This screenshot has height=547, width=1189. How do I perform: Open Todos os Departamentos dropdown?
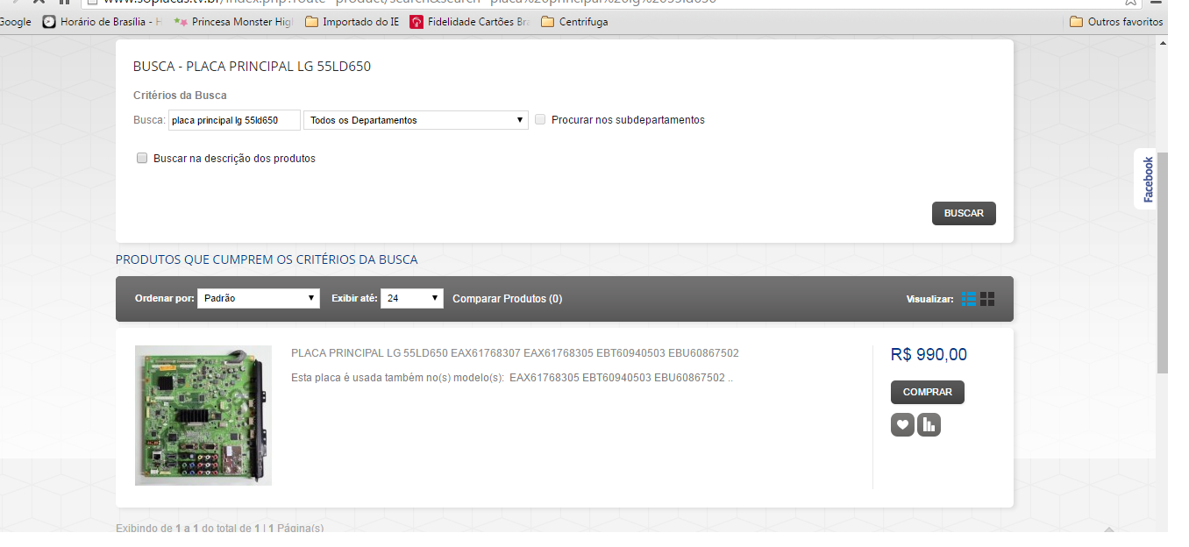coord(416,120)
